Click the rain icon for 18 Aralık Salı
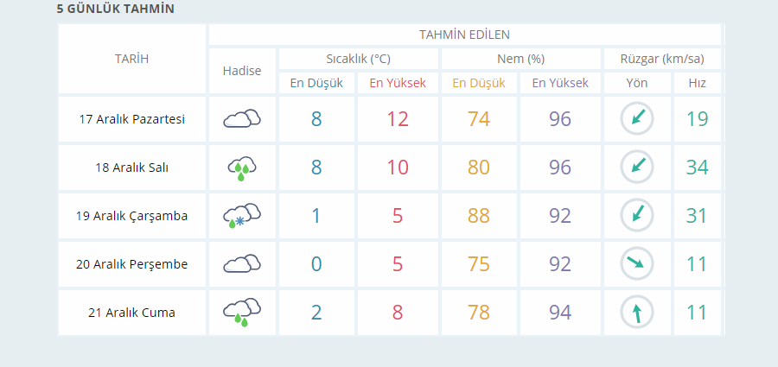Screen dimensions: 778x367 click(x=242, y=168)
